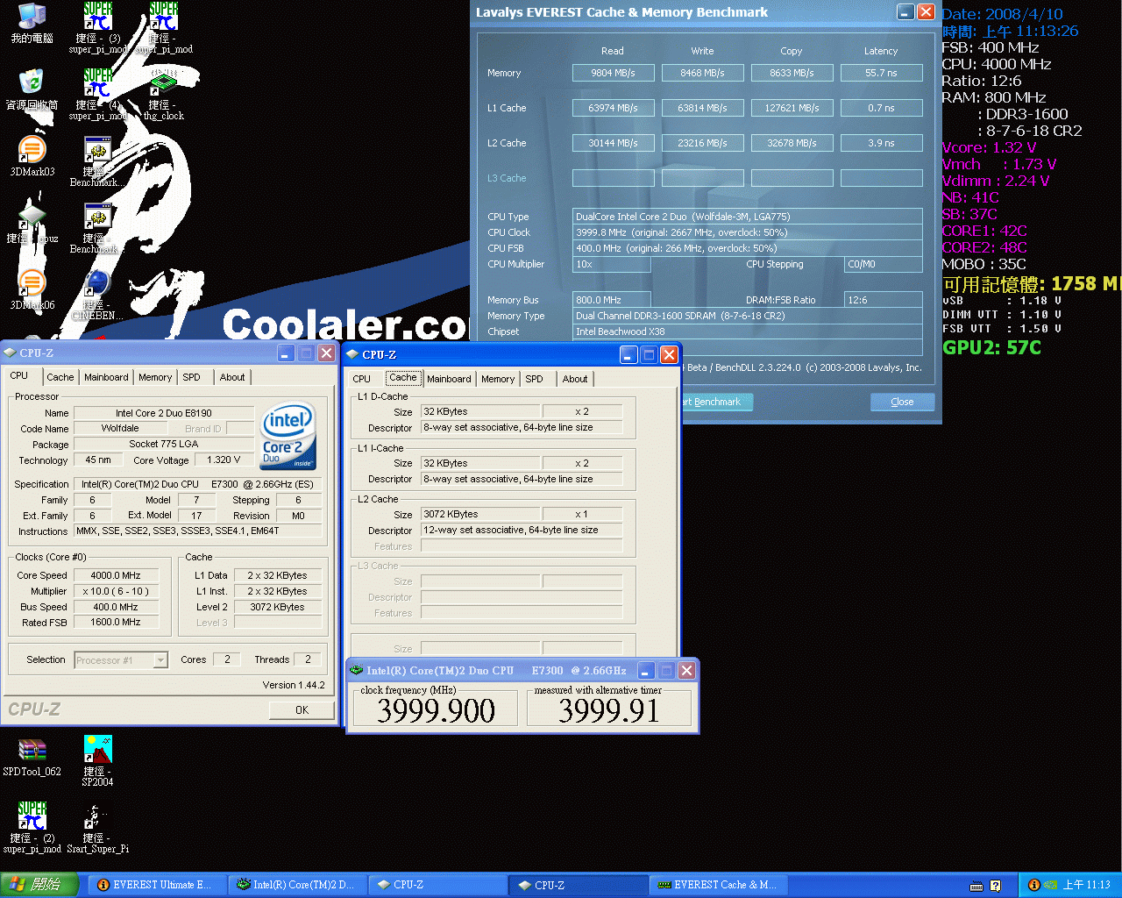Switch to Intel(R) Core(TM)2 D... taskbar button
Viewport: 1122px width, 898px height.
coord(297,885)
